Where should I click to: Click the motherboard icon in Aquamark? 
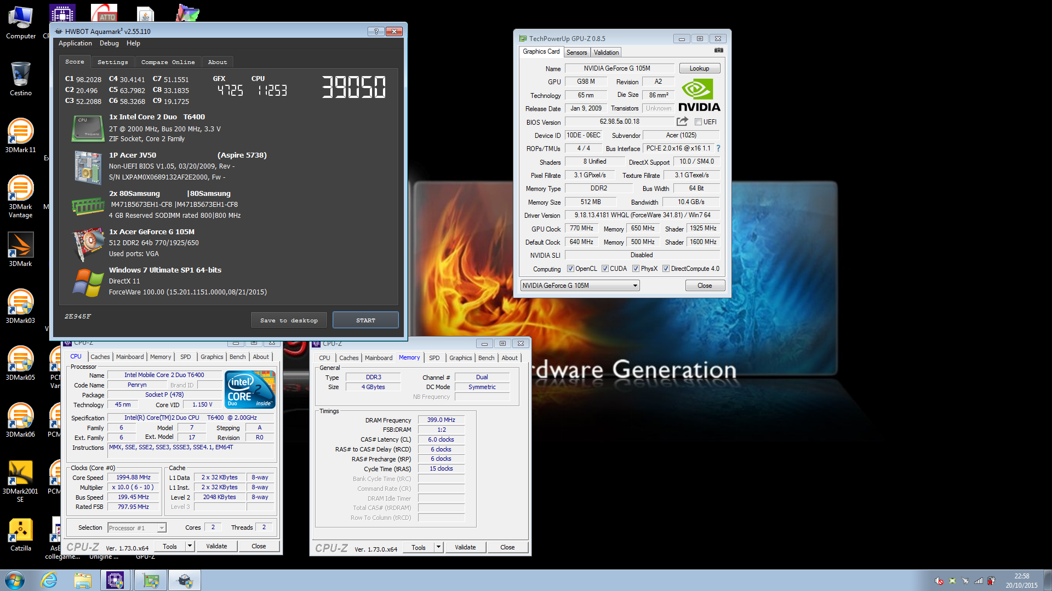click(x=88, y=167)
